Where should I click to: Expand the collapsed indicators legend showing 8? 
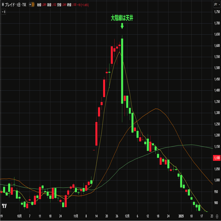click(4, 12)
